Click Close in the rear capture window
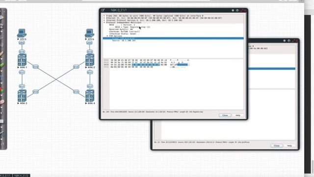Viewport: 314px width, 177px height. point(277,146)
